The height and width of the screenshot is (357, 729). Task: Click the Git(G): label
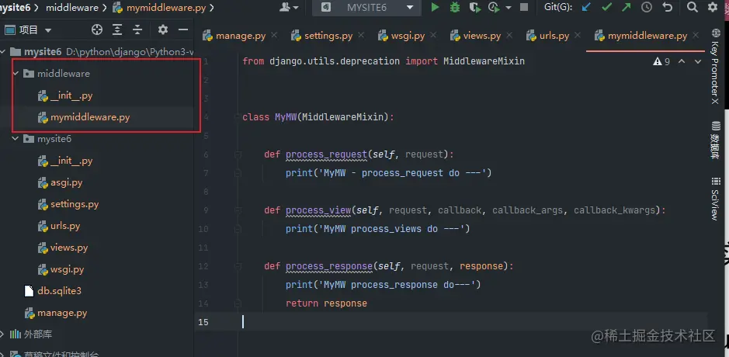[x=558, y=8]
